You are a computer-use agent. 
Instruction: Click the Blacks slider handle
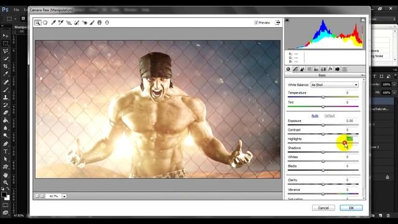[323, 170]
